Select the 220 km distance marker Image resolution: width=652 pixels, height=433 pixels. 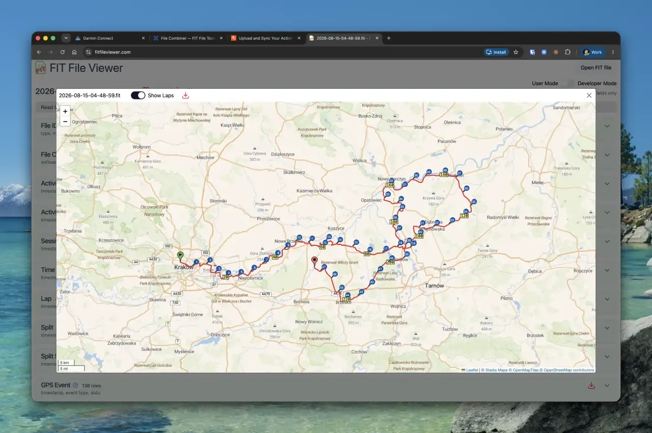346,299
